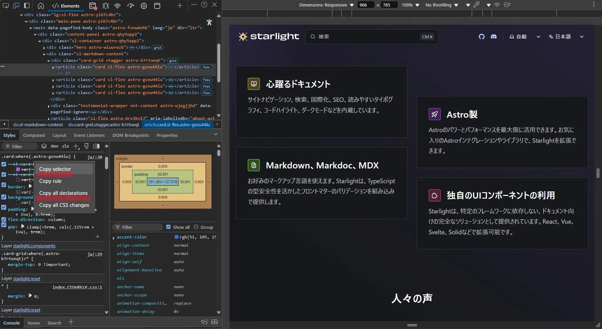
Task: Open the language 日本語 dropdown
Action: [x=566, y=37]
